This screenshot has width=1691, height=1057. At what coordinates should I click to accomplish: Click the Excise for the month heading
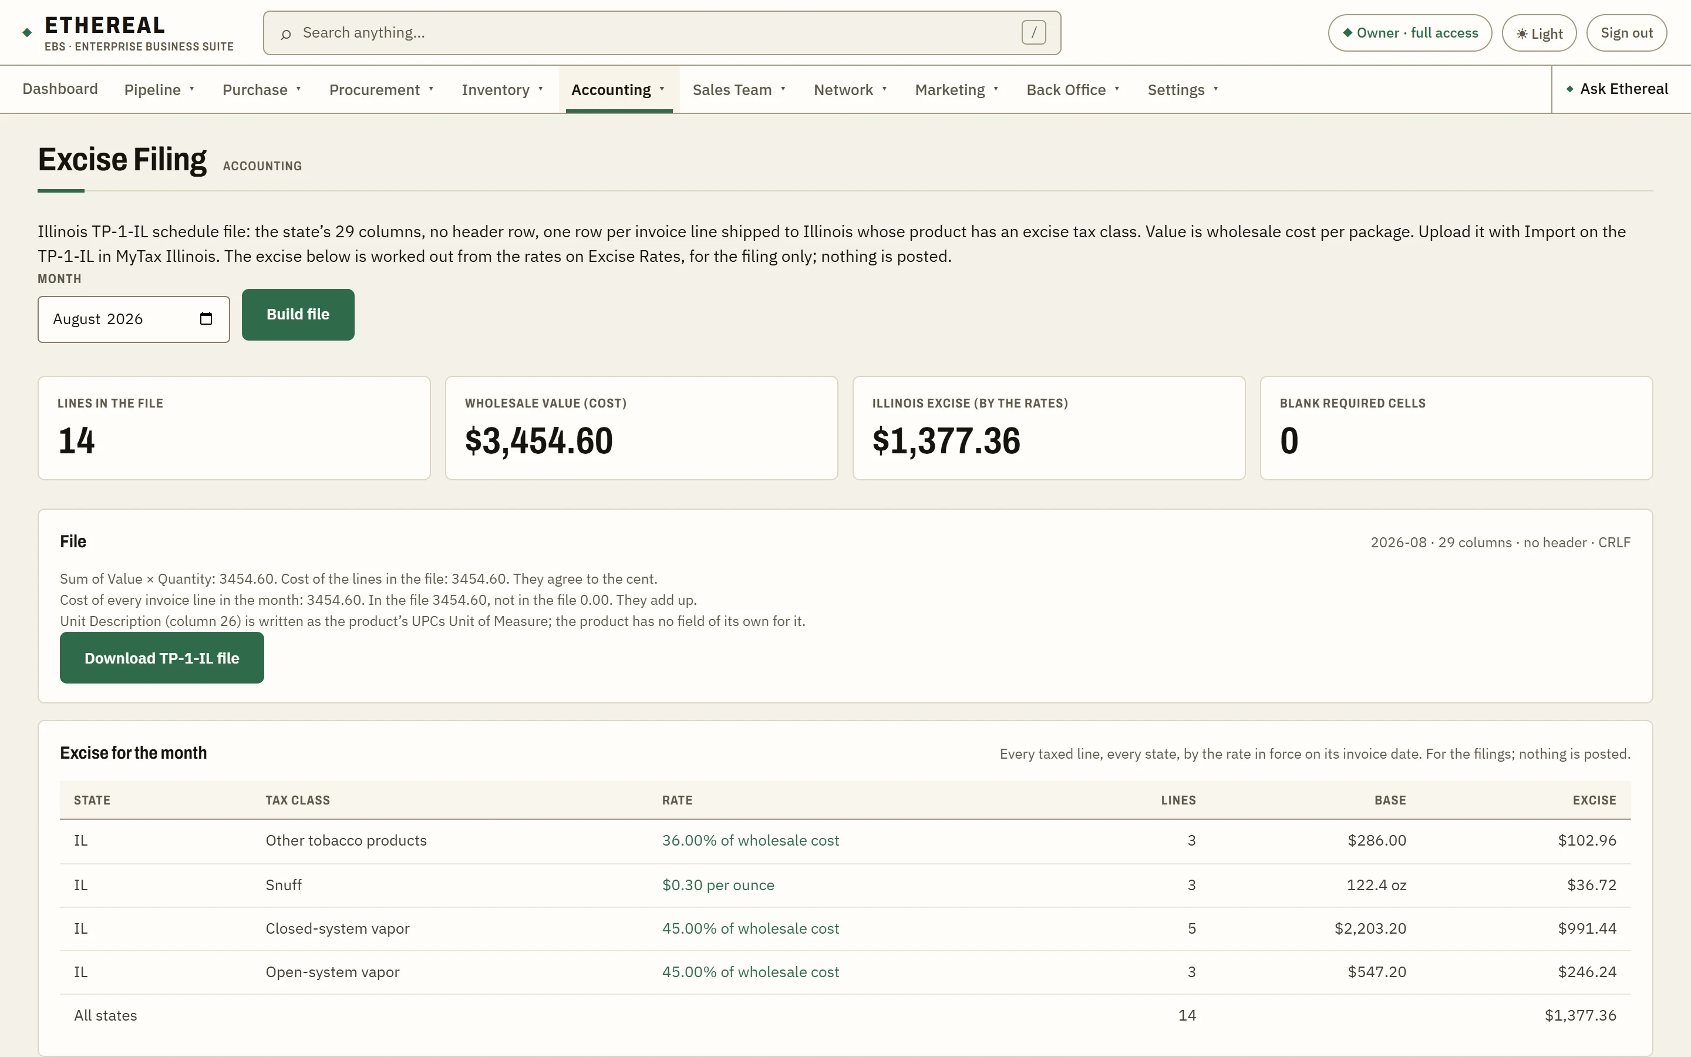tap(133, 753)
